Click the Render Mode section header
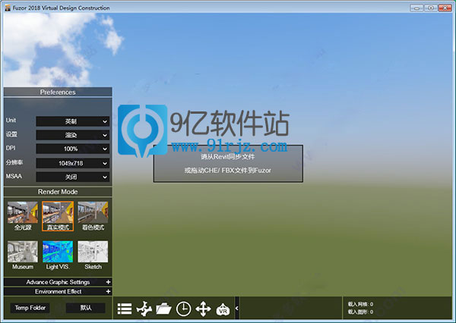The image size is (456, 323). 58,192
